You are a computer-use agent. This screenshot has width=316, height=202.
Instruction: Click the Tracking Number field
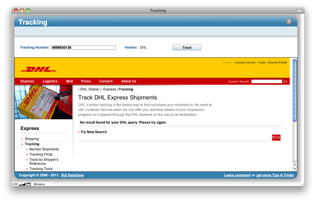[83, 48]
